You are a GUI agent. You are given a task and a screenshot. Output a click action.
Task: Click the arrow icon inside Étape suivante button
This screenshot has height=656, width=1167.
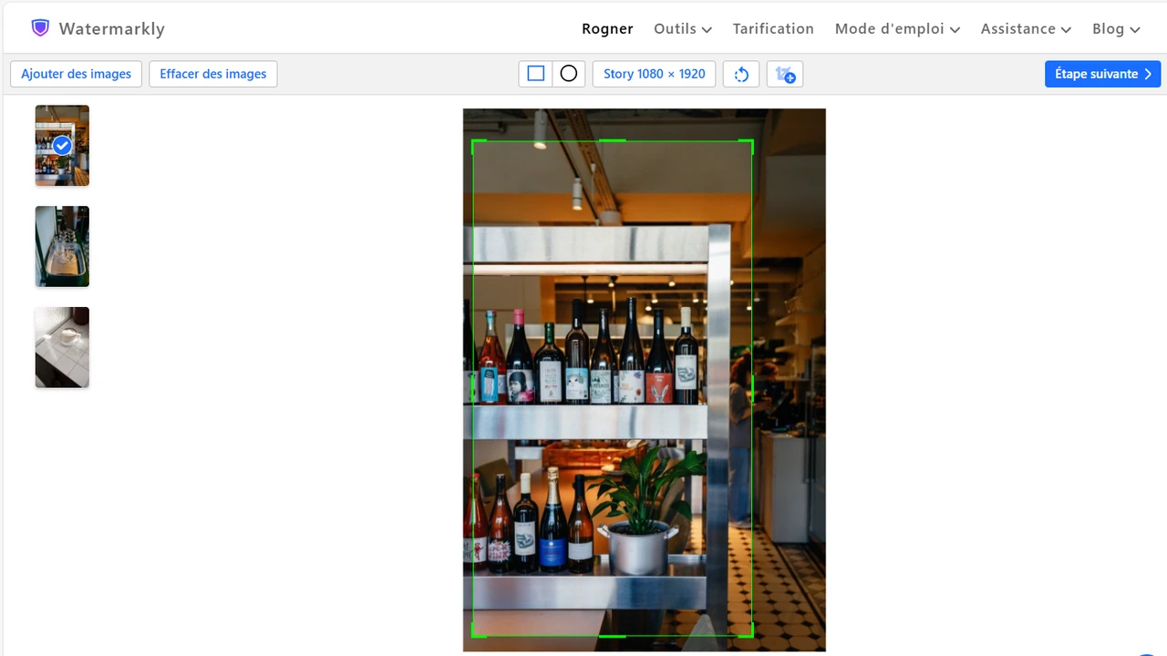(1148, 74)
